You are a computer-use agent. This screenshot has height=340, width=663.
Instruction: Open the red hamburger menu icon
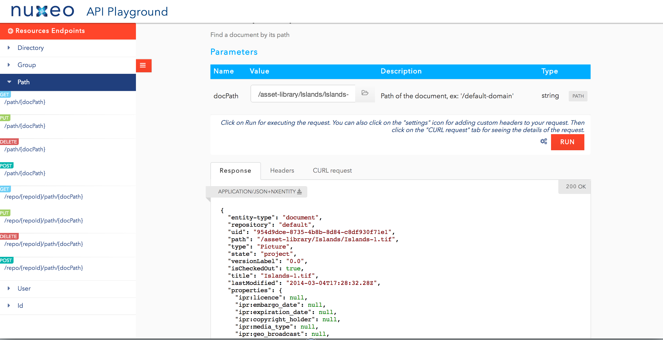point(143,66)
